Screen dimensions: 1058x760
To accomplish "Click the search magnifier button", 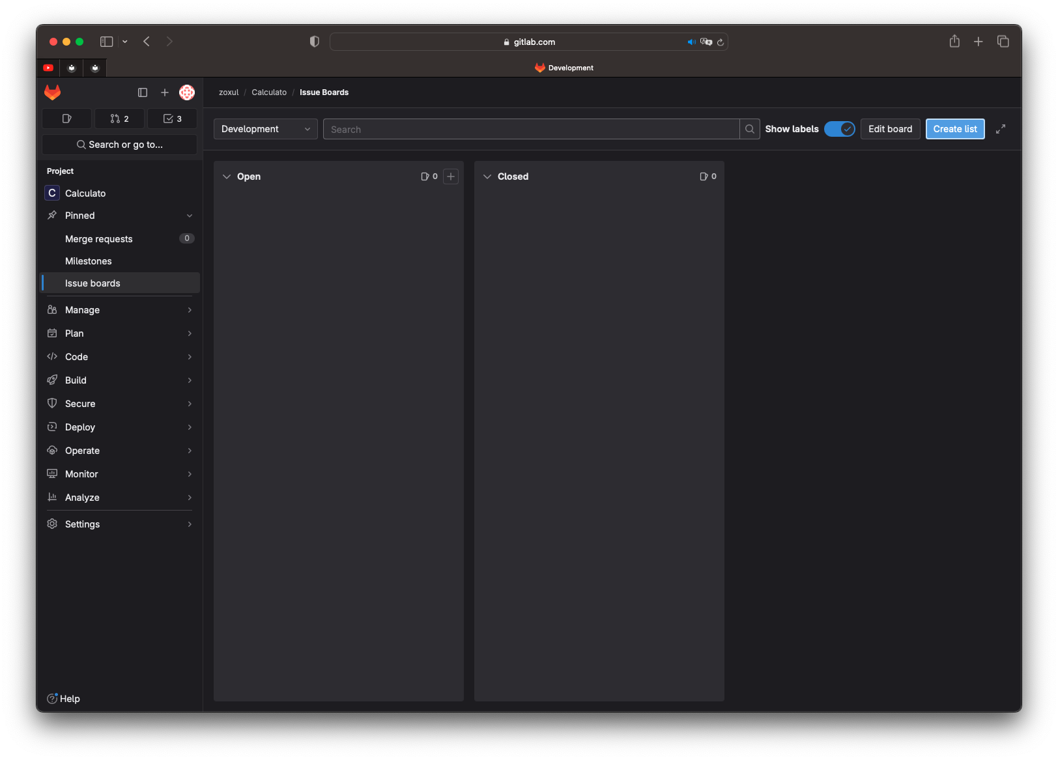I will (750, 129).
